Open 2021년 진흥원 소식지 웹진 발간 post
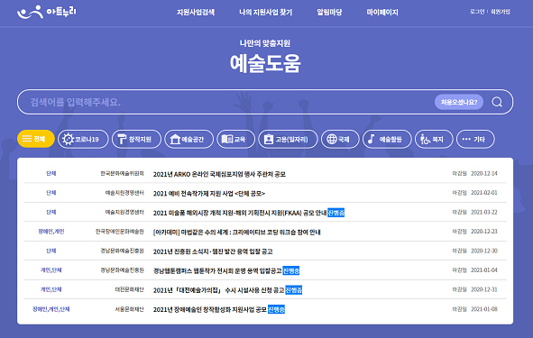 (x=213, y=251)
